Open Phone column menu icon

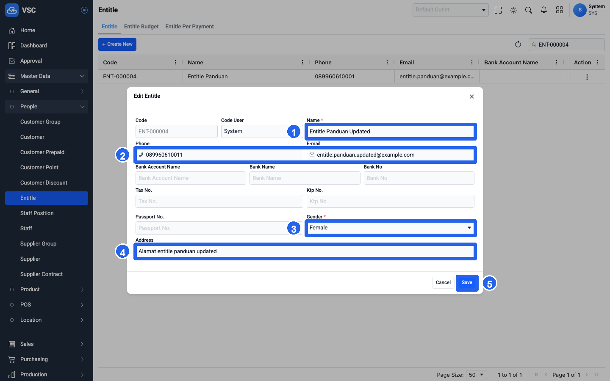coord(387,62)
